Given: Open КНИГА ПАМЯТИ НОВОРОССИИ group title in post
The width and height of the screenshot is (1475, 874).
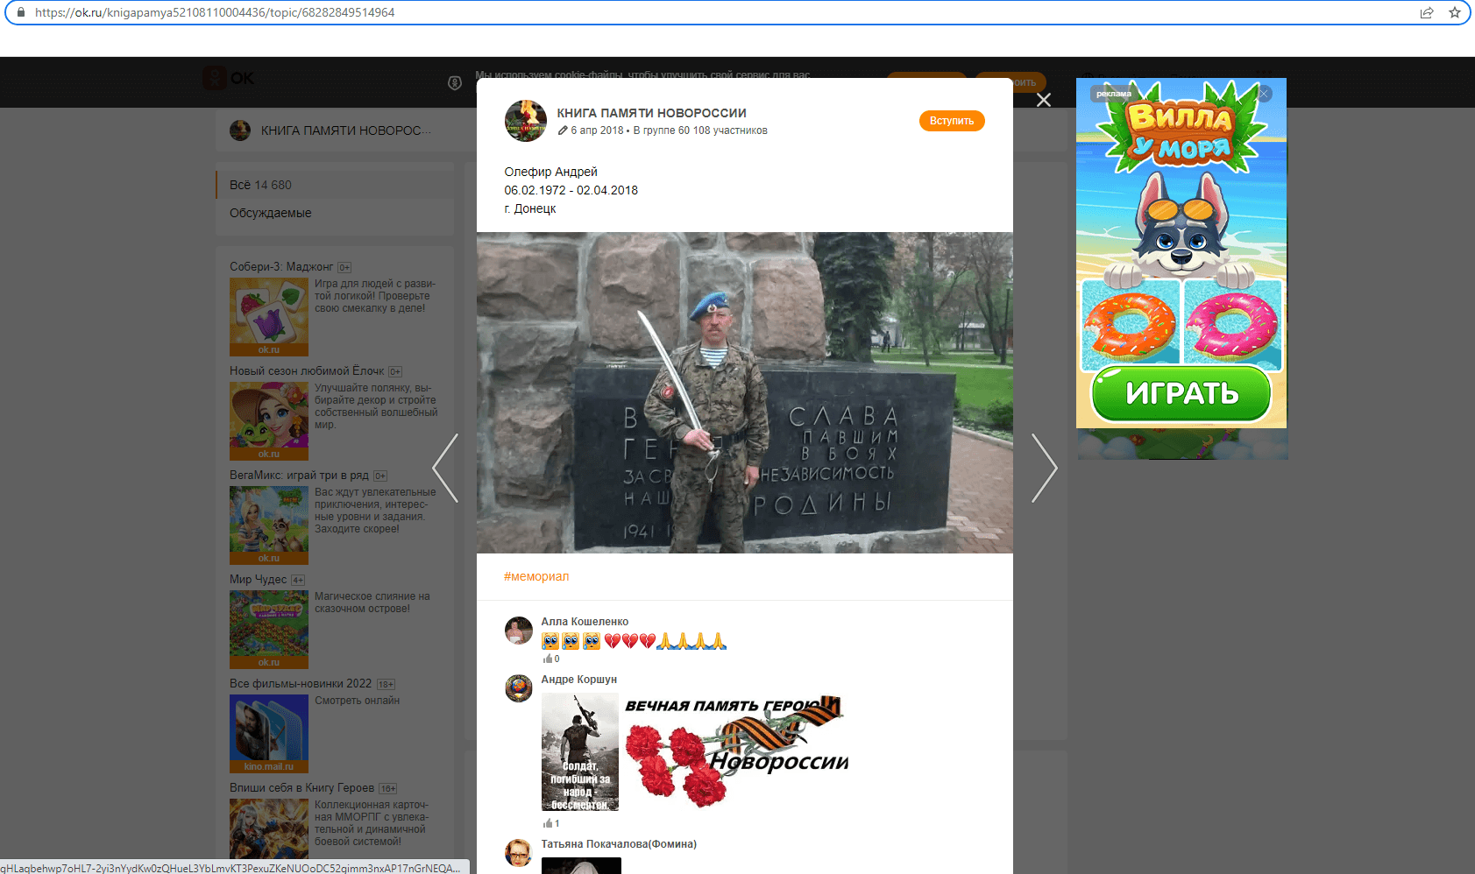Looking at the screenshot, I should click(651, 113).
